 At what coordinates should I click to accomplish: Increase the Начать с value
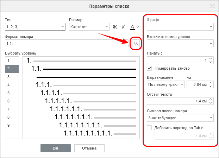point(211,58)
